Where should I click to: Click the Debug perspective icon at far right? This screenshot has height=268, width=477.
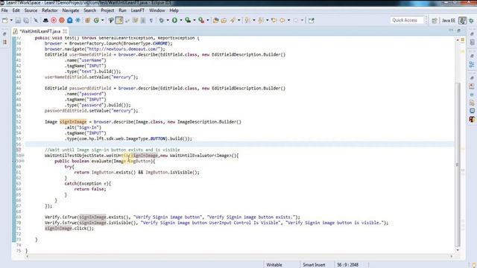pos(471,20)
